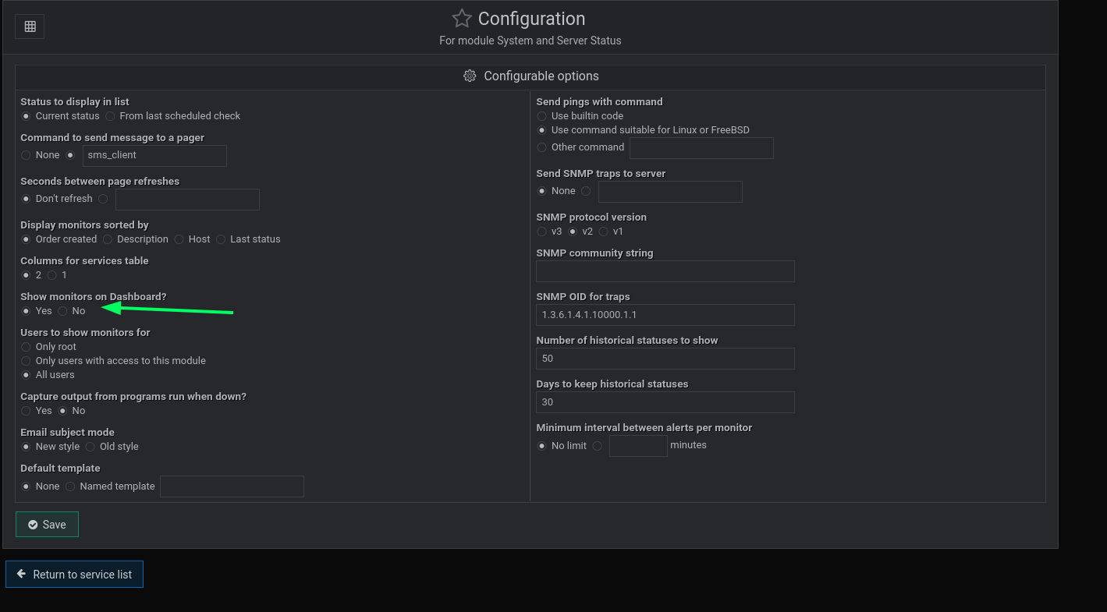The height and width of the screenshot is (612, 1107).
Task: Choose 'Only root' for users to show
Action: (x=26, y=347)
